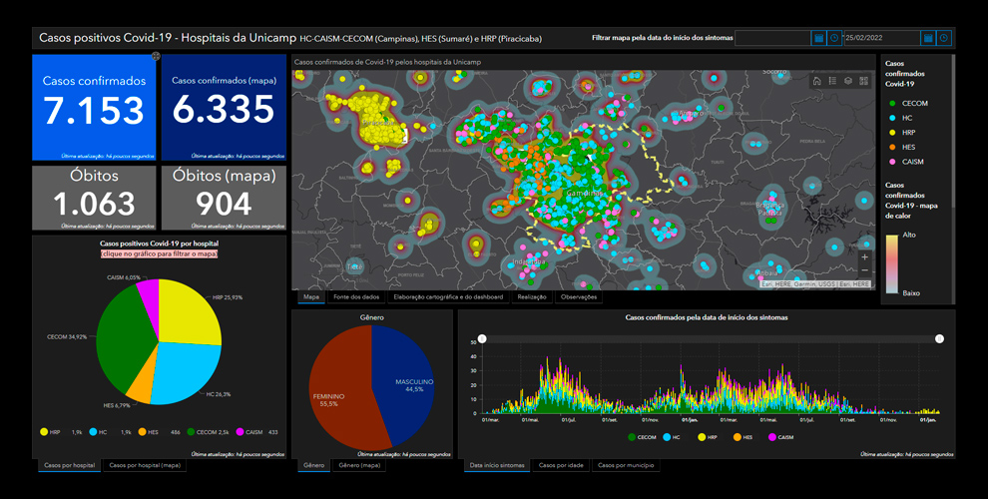988x499 pixels.
Task: Zoom in on the map
Action: (x=864, y=257)
